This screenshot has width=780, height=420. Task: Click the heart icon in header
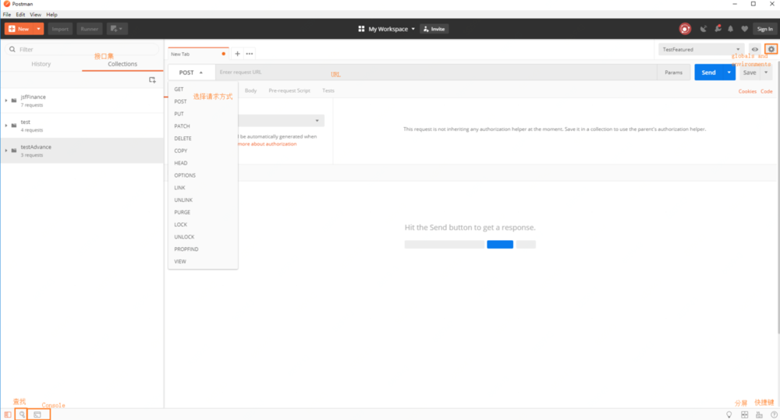pos(744,29)
